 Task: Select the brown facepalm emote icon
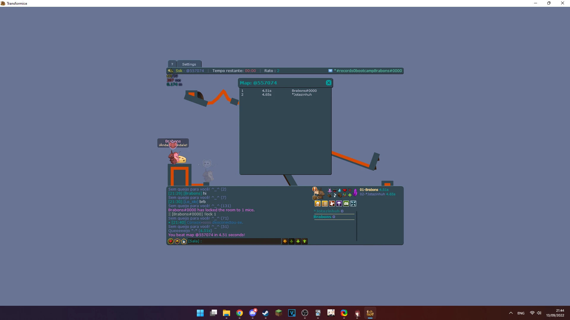(x=340, y=195)
